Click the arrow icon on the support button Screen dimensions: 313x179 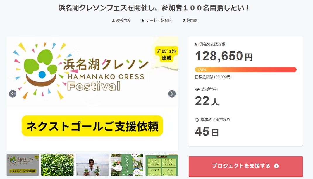pos(276,166)
